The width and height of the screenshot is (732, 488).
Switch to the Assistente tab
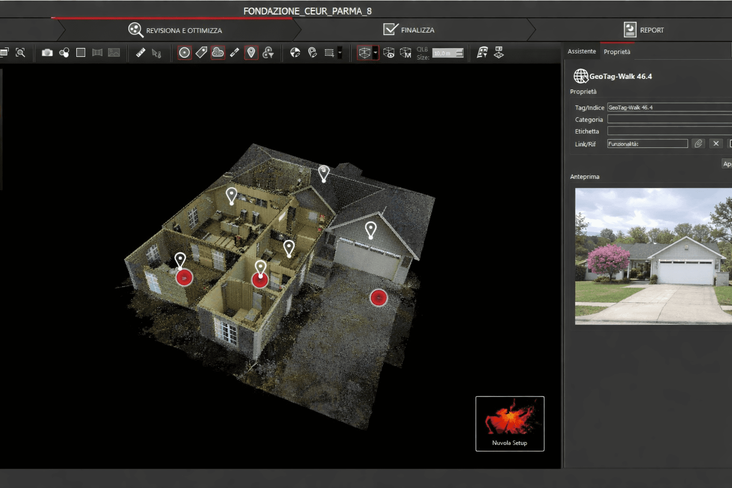581,51
